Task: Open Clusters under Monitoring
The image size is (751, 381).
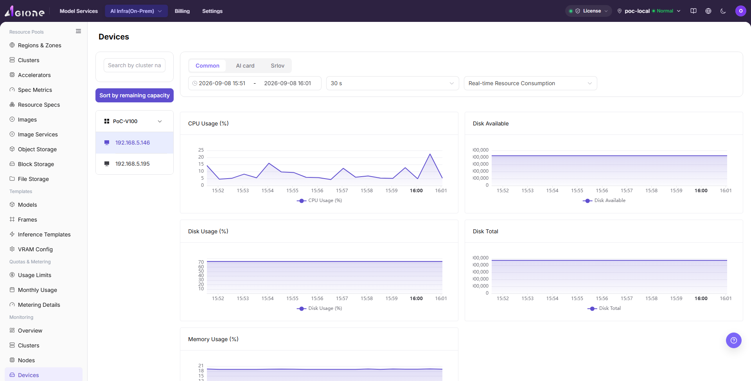Action: 43,345
